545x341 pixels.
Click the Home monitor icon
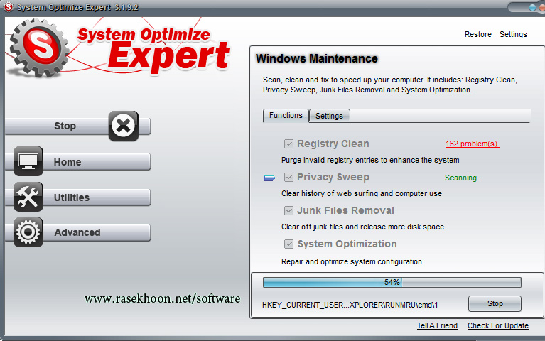point(28,161)
